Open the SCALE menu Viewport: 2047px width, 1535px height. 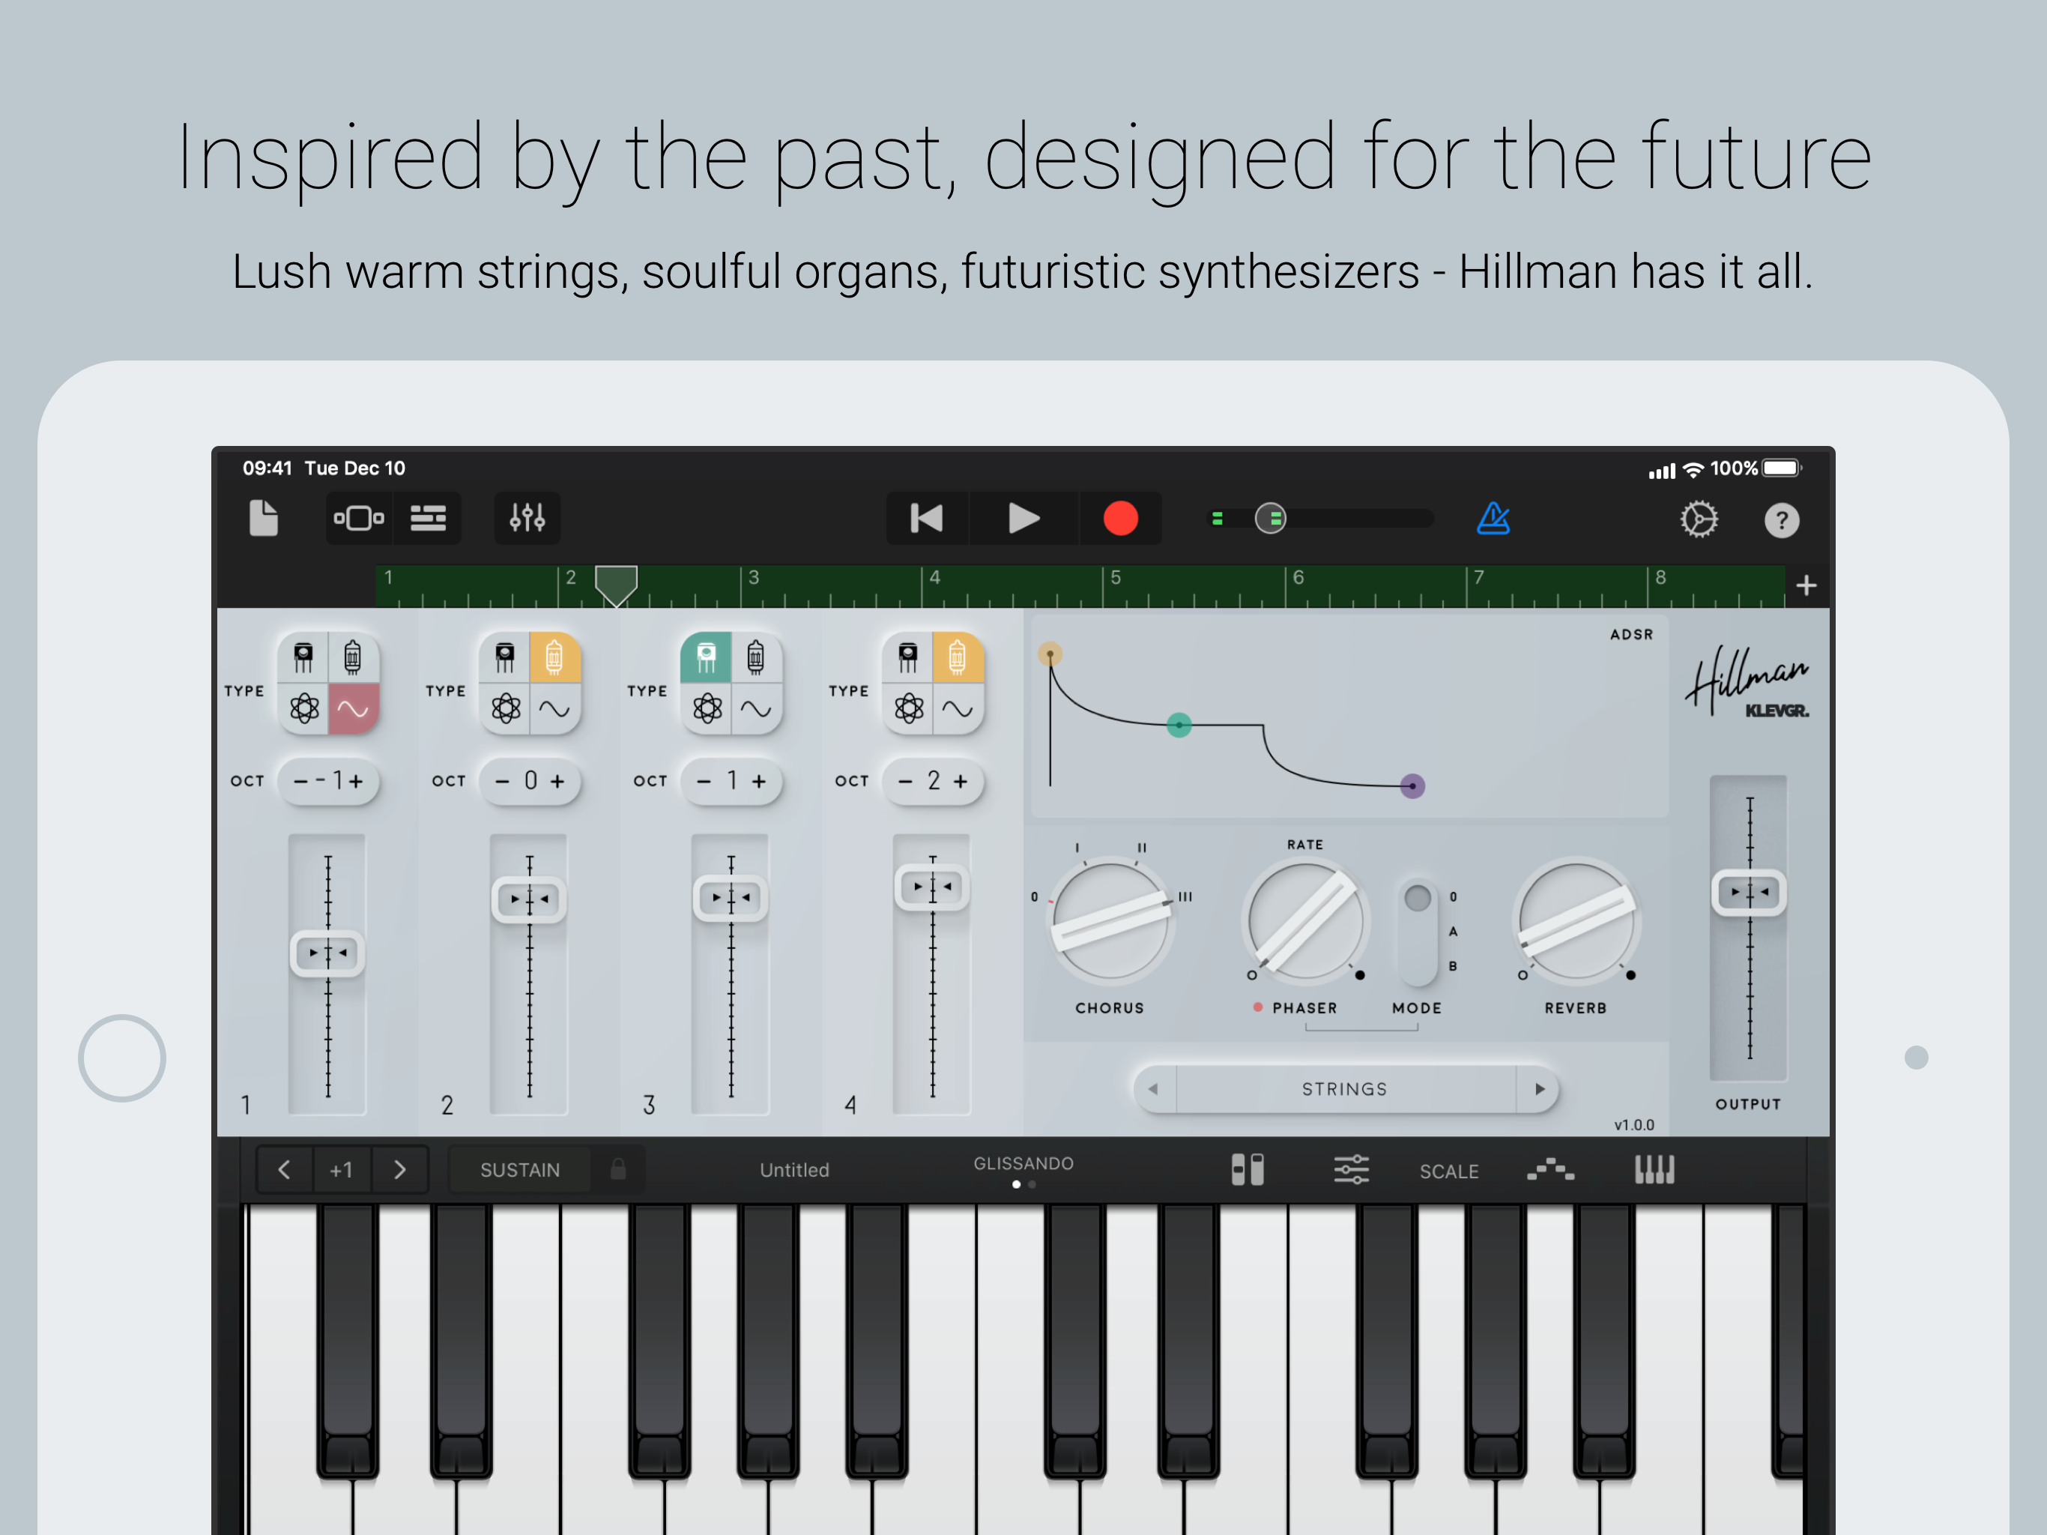[1448, 1171]
